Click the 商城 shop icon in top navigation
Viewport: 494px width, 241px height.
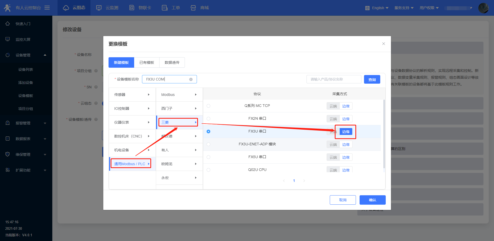point(193,8)
